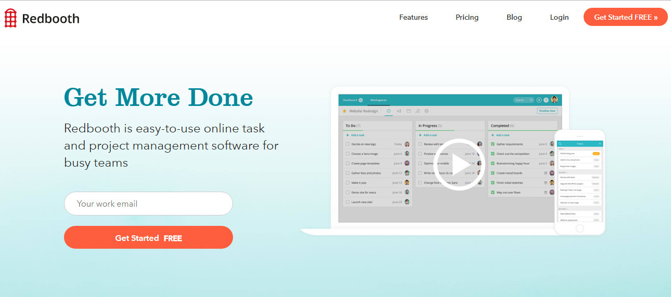Open the Features page
This screenshot has width=671, height=297.
coord(414,17)
